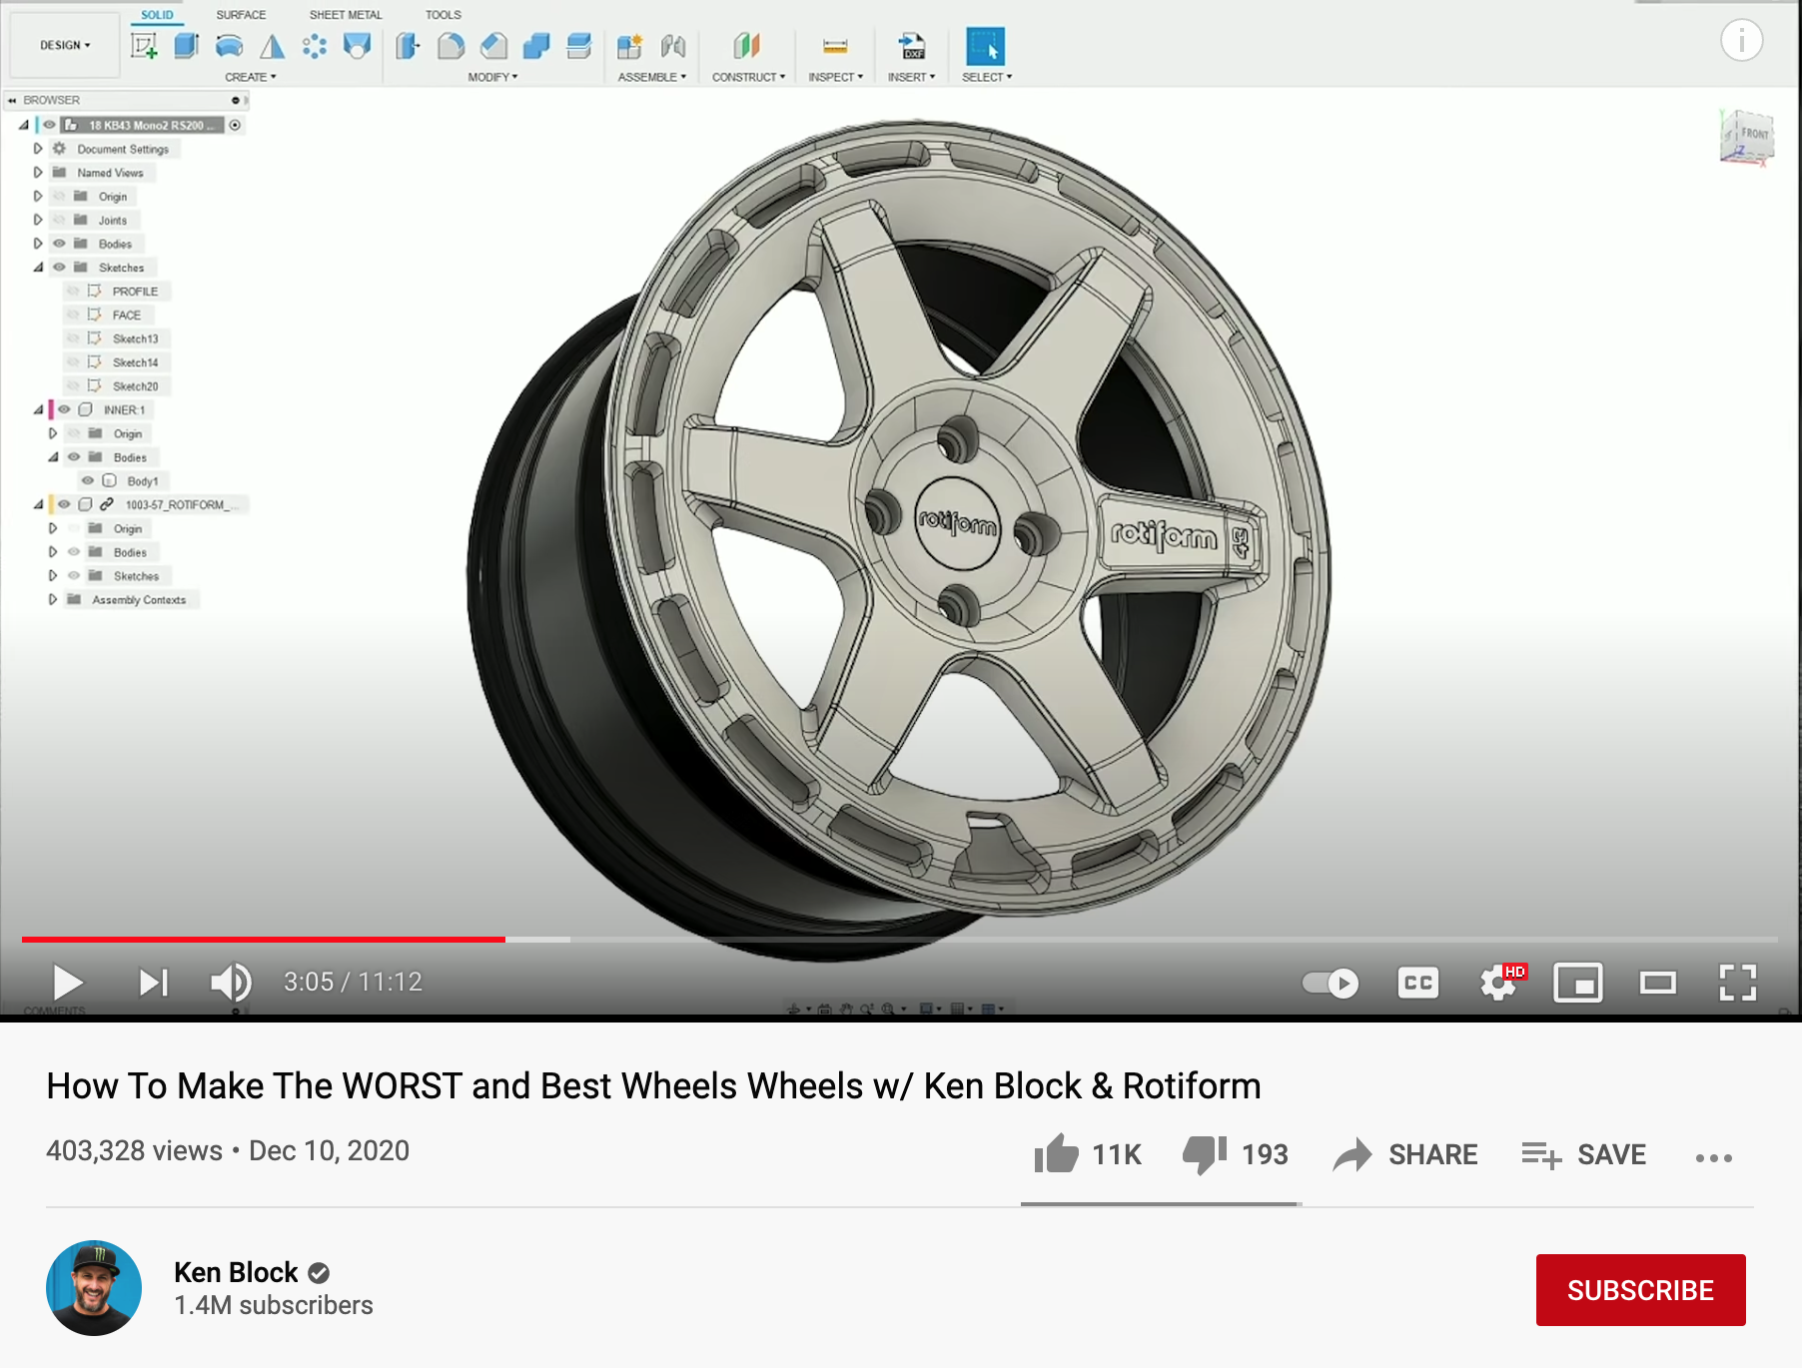The height and width of the screenshot is (1368, 1802).
Task: Open Ken Block's channel avatar
Action: point(94,1288)
